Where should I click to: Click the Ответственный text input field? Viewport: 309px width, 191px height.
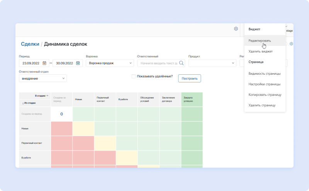(x=158, y=63)
